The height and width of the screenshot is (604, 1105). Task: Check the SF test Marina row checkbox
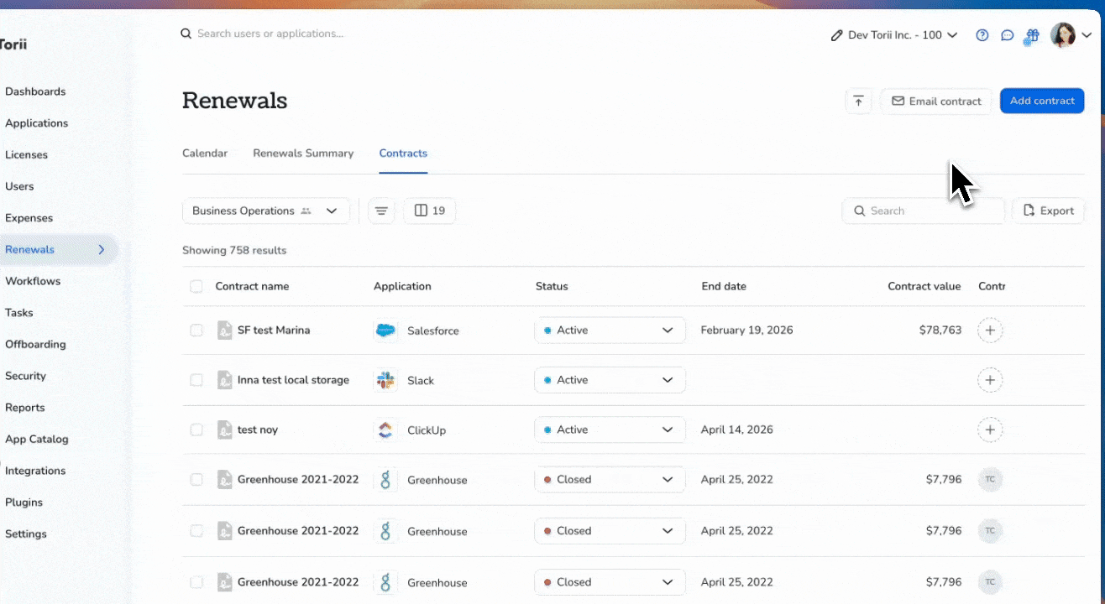click(196, 331)
